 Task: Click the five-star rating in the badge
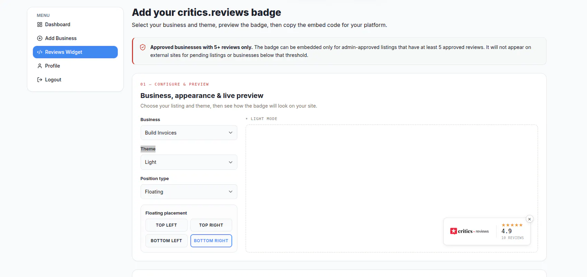click(512, 225)
